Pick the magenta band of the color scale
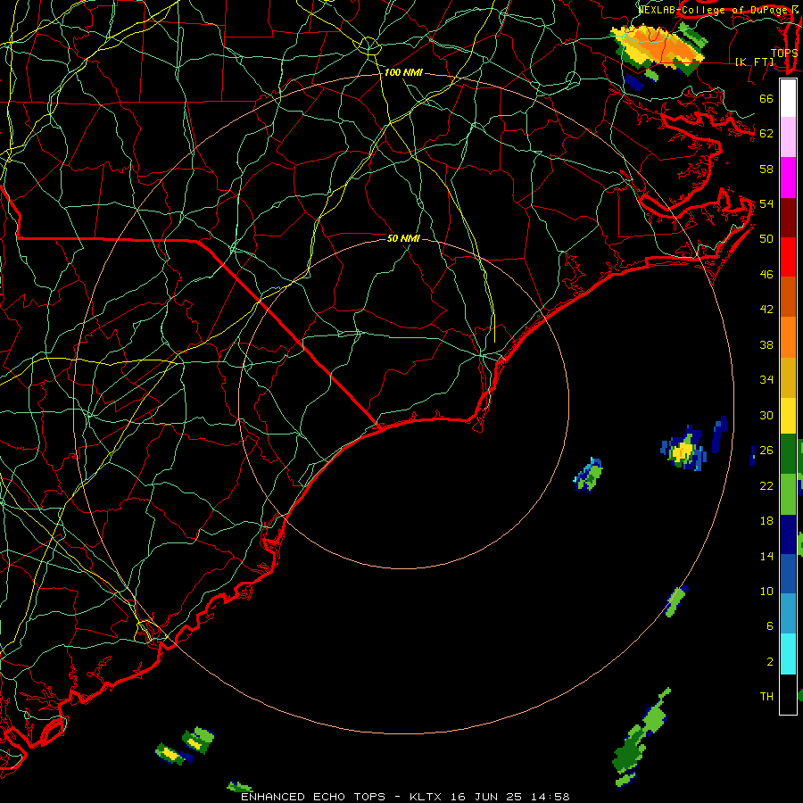The height and width of the screenshot is (803, 803). [788, 178]
